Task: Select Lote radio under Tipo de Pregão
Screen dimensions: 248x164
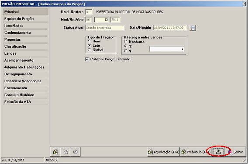Action: pyautogui.click(x=90, y=45)
